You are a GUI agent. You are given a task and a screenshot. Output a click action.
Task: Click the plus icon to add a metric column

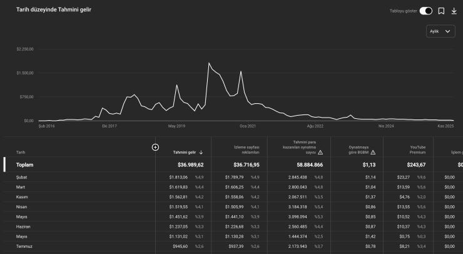(x=155, y=147)
